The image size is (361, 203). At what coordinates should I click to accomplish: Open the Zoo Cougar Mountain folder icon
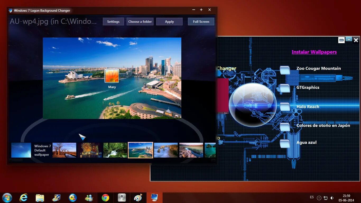click(x=285, y=70)
